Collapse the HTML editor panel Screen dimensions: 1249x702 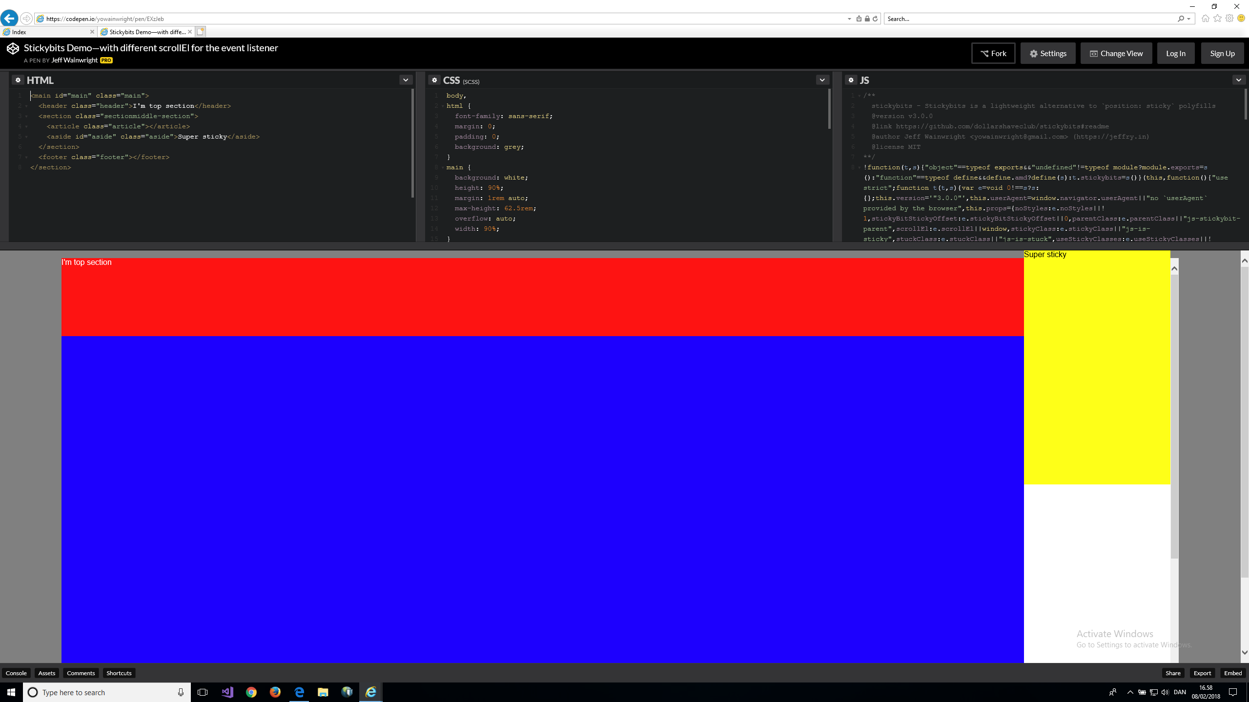(x=405, y=80)
